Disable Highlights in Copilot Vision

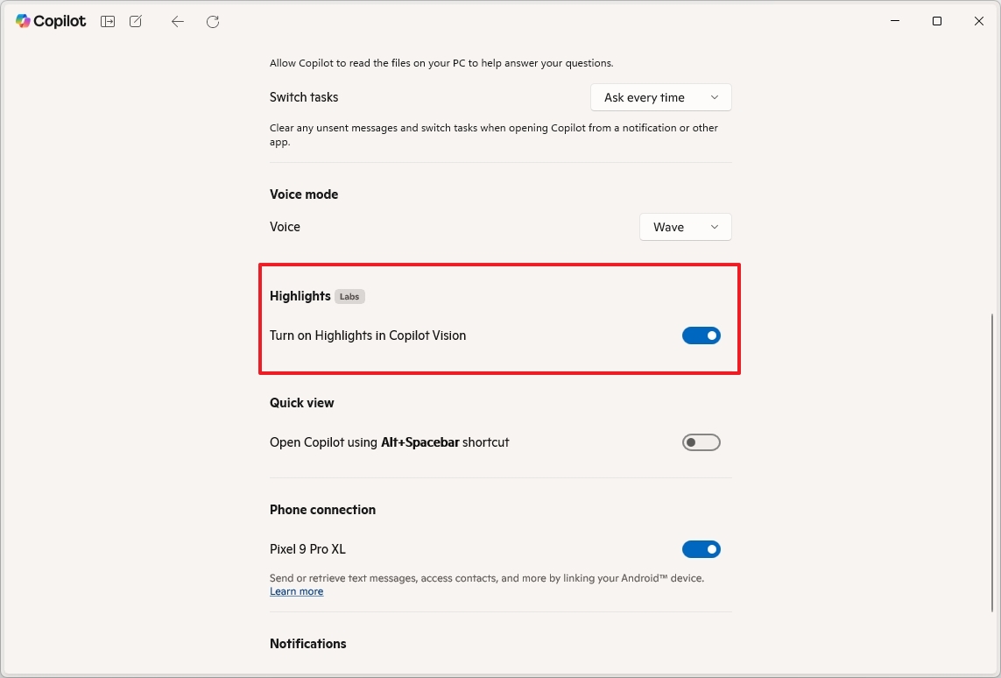pyautogui.click(x=701, y=335)
